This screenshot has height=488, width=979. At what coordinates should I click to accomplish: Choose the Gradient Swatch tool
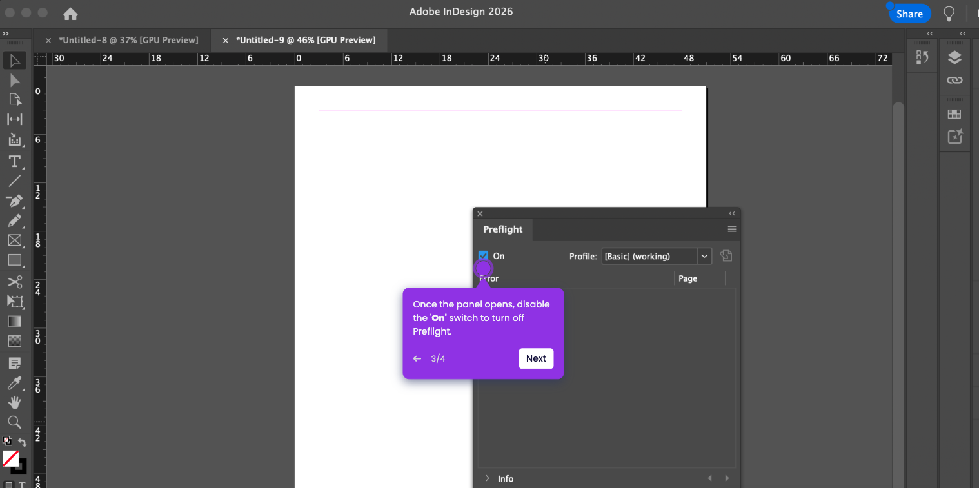(14, 321)
